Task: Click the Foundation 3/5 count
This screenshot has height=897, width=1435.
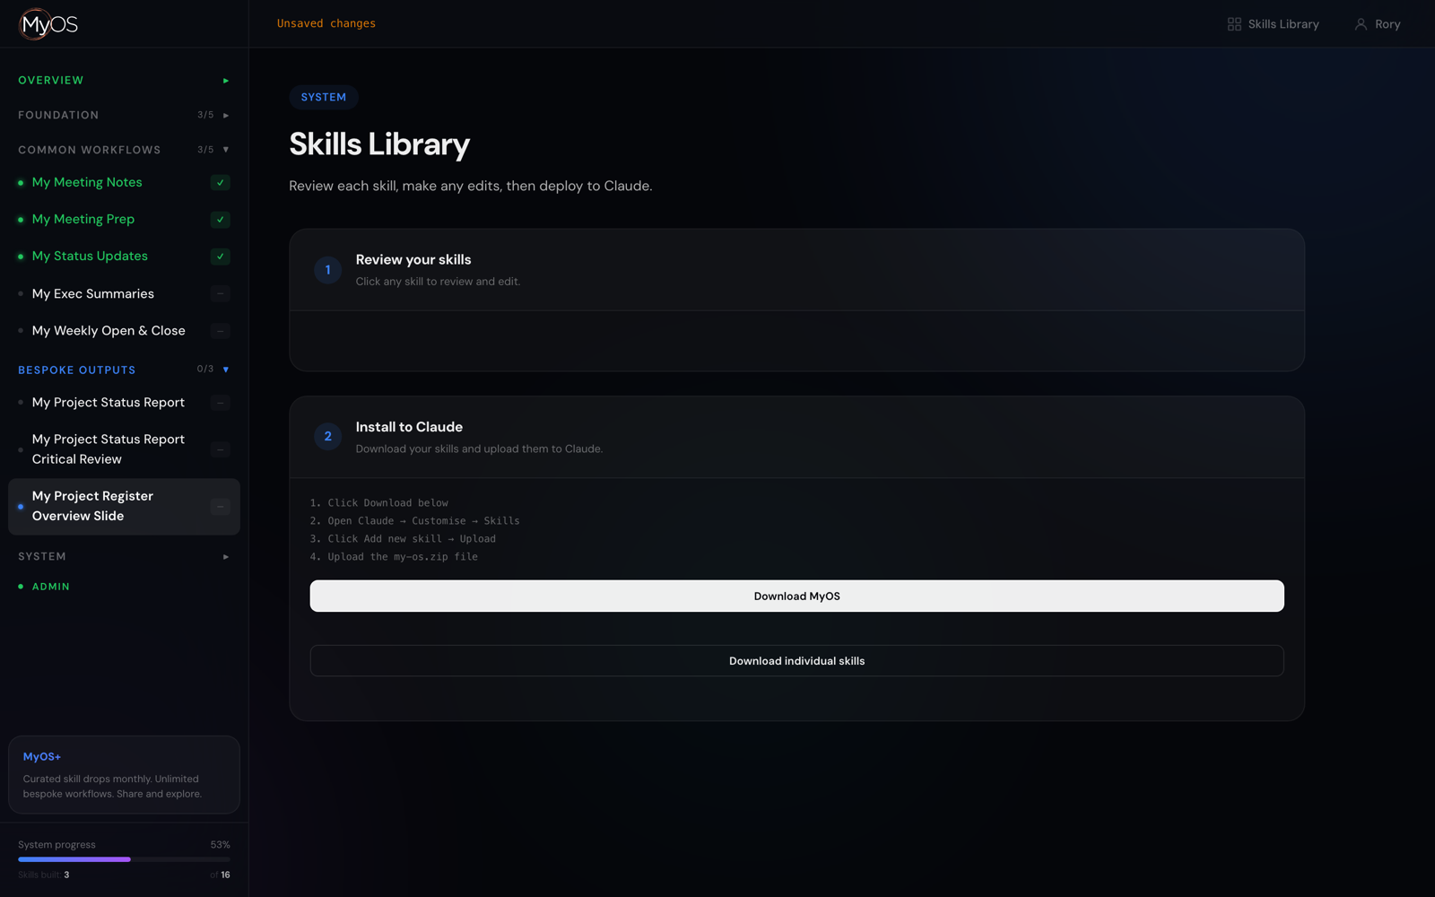Action: (205, 115)
